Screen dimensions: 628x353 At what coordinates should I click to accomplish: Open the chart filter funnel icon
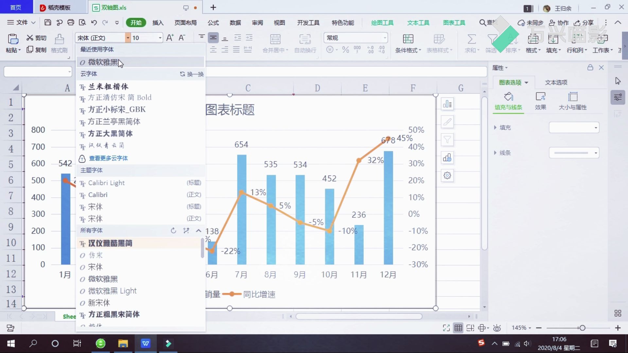[x=447, y=140]
